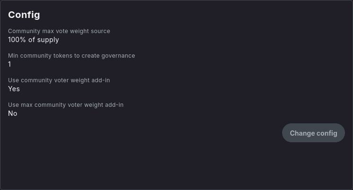Click the Change config button

tap(313, 133)
